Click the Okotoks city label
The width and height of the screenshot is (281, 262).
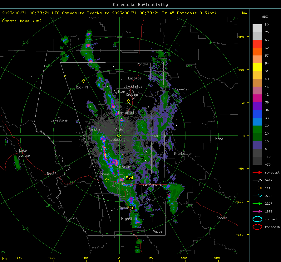125,207
